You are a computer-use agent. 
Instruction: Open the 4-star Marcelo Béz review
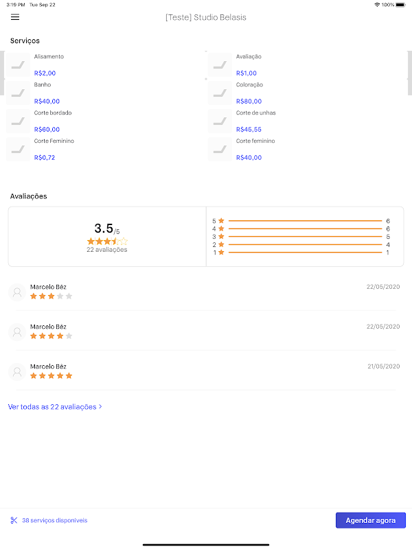coord(206,331)
